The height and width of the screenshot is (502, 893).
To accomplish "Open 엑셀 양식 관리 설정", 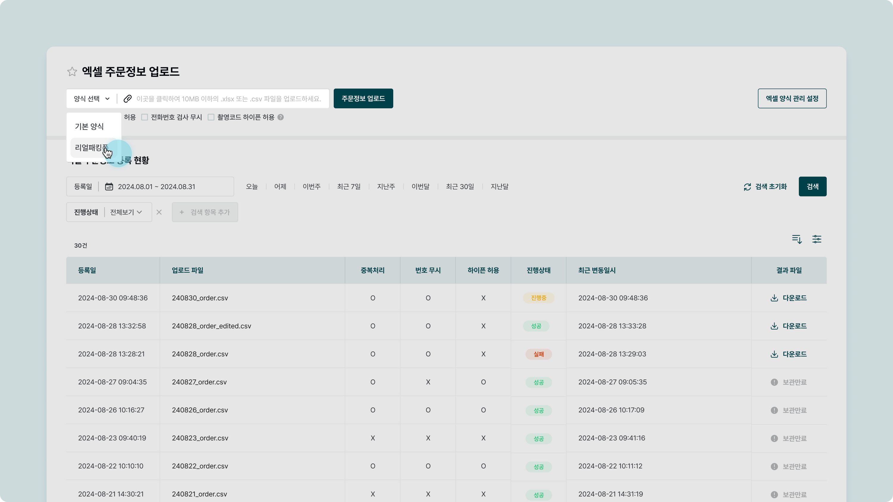I will coord(792,99).
